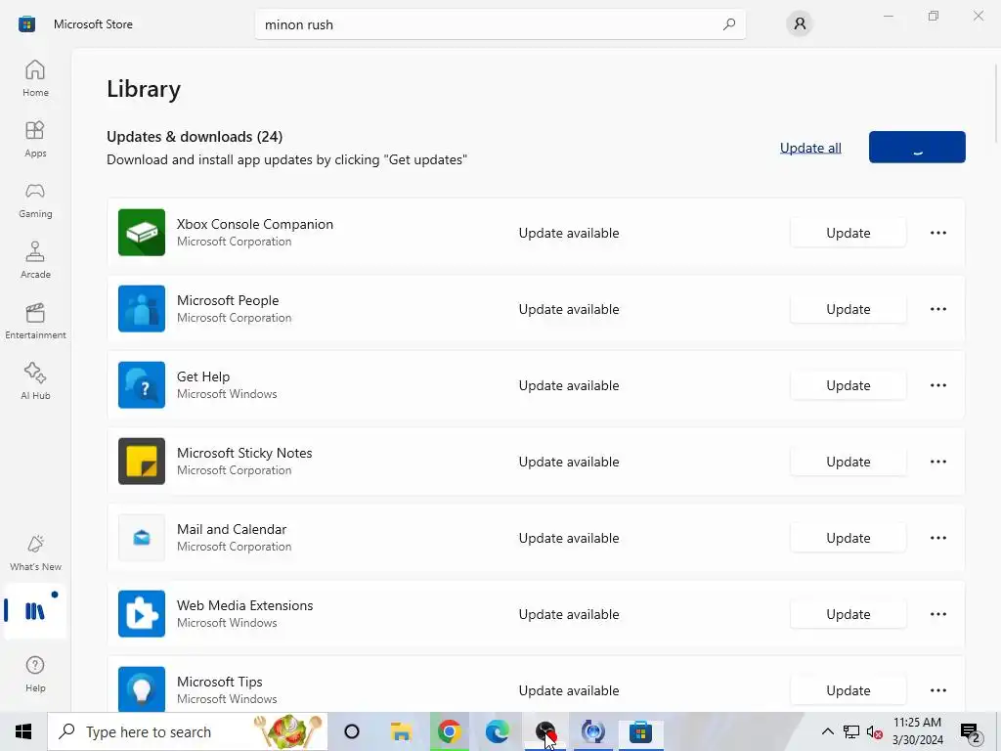The width and height of the screenshot is (1001, 751).
Task: Update the Get Help app
Action: click(x=848, y=385)
